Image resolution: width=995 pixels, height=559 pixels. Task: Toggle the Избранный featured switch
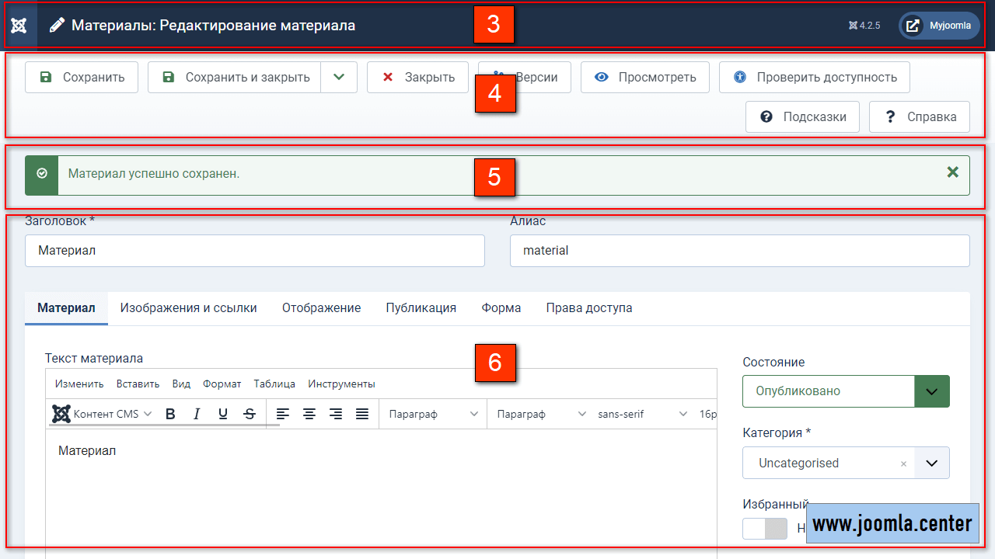tap(765, 529)
